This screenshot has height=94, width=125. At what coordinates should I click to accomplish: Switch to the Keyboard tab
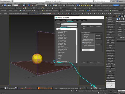click(58, 20)
